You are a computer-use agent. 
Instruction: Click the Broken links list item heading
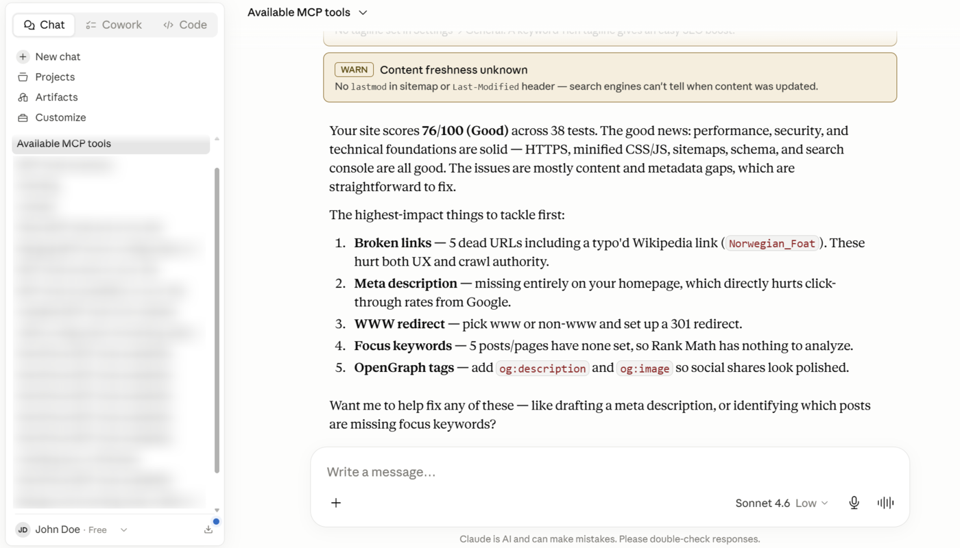pos(393,243)
